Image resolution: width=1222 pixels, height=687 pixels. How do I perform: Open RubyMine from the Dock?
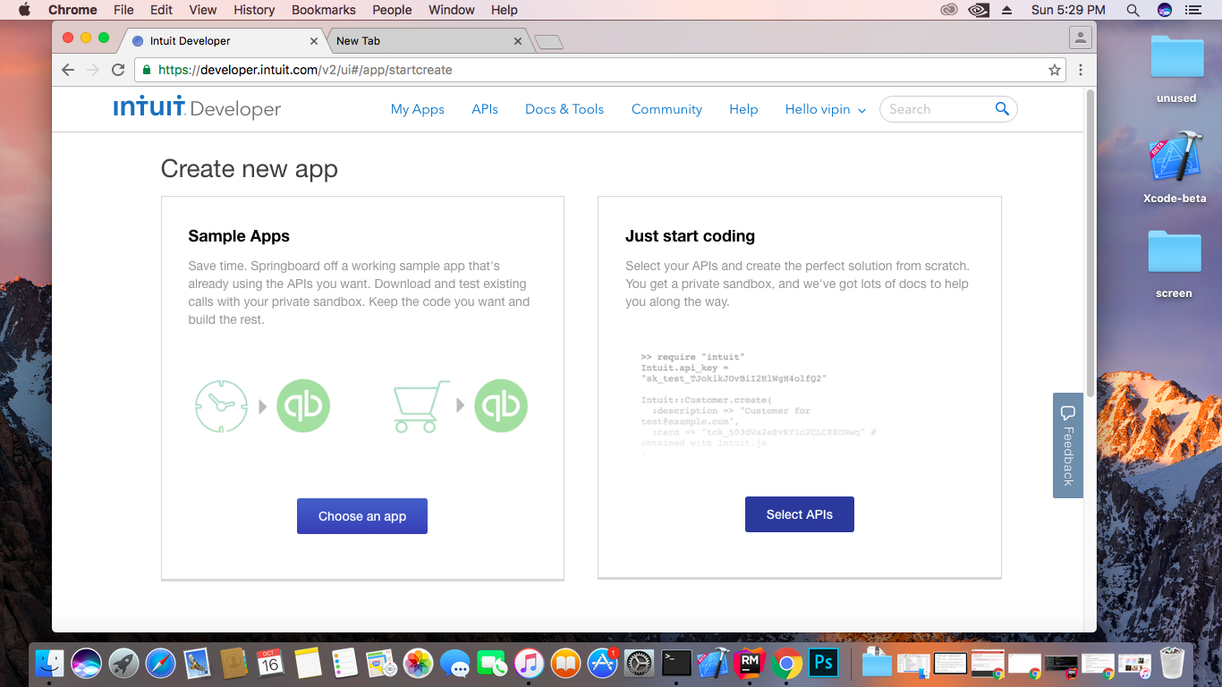point(750,664)
